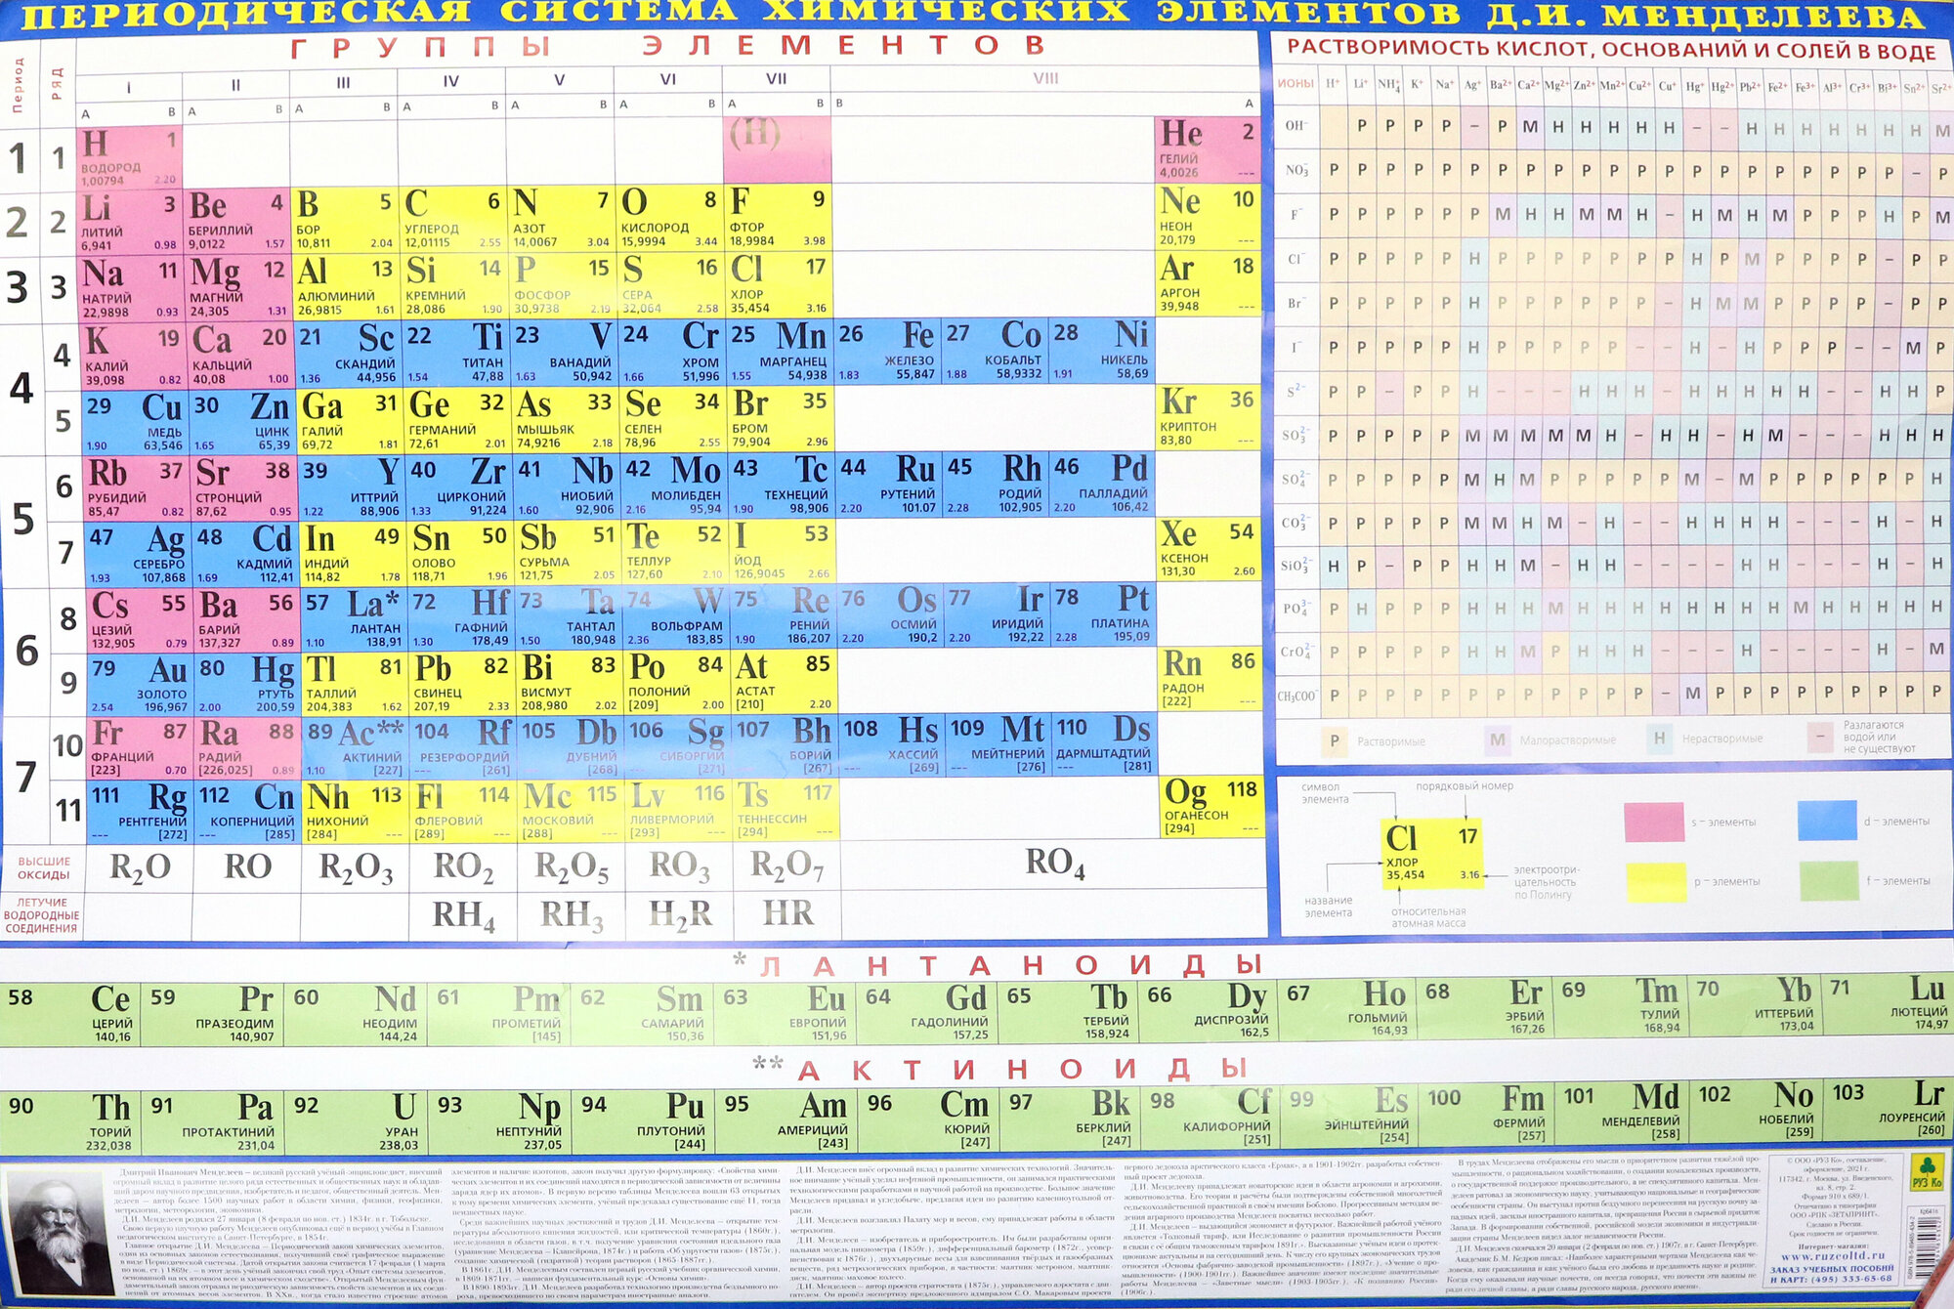Click the Cerium (Ce) lanthanoid cell
This screenshot has width=1954, height=1309.
click(71, 1013)
